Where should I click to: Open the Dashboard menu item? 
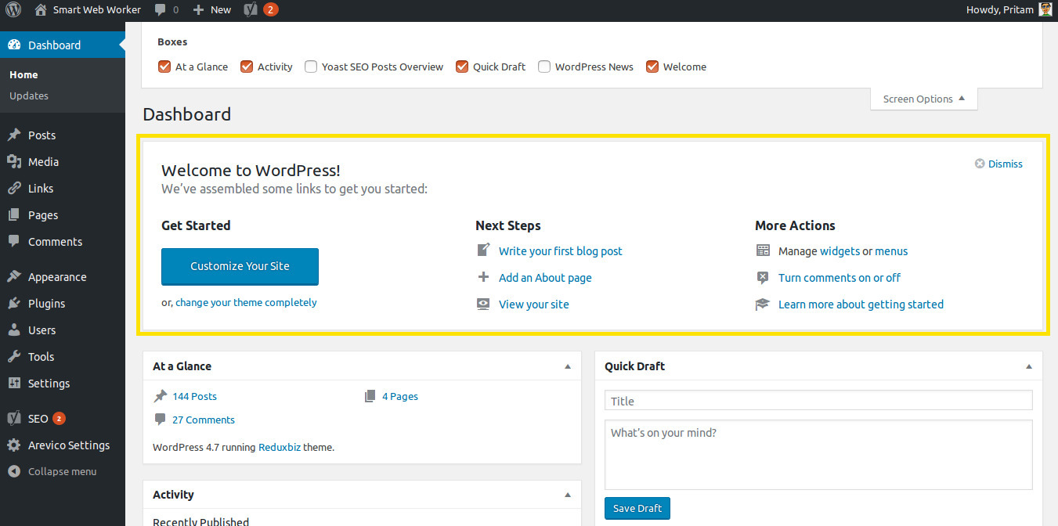coord(63,45)
